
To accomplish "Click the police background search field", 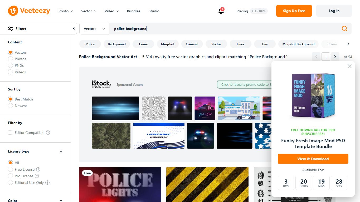I will [224, 29].
